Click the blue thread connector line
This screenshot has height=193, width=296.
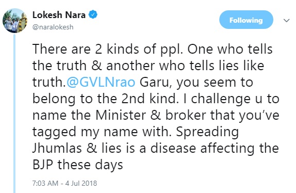click(x=14, y=114)
